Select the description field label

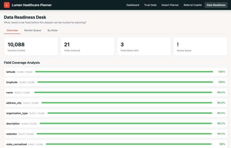pyautogui.click(x=13, y=123)
